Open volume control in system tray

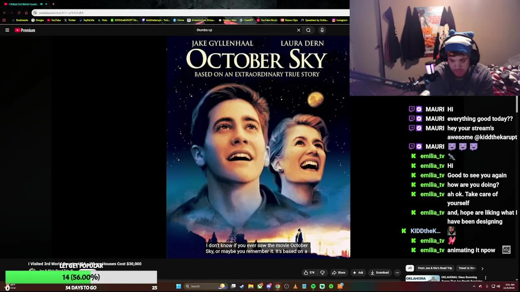point(498,286)
